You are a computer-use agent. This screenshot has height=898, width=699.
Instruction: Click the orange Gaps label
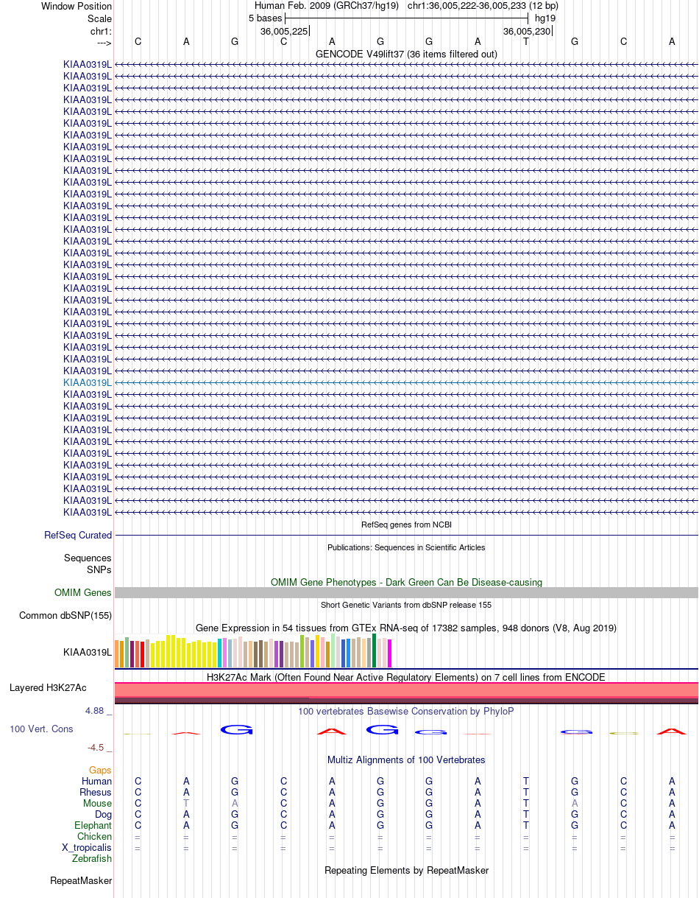coord(100,771)
